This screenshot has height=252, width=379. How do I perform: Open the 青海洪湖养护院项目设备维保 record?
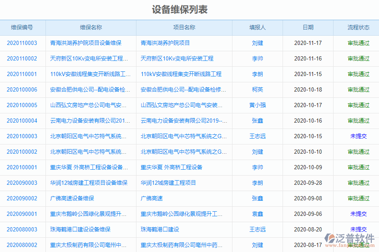pos(91,43)
